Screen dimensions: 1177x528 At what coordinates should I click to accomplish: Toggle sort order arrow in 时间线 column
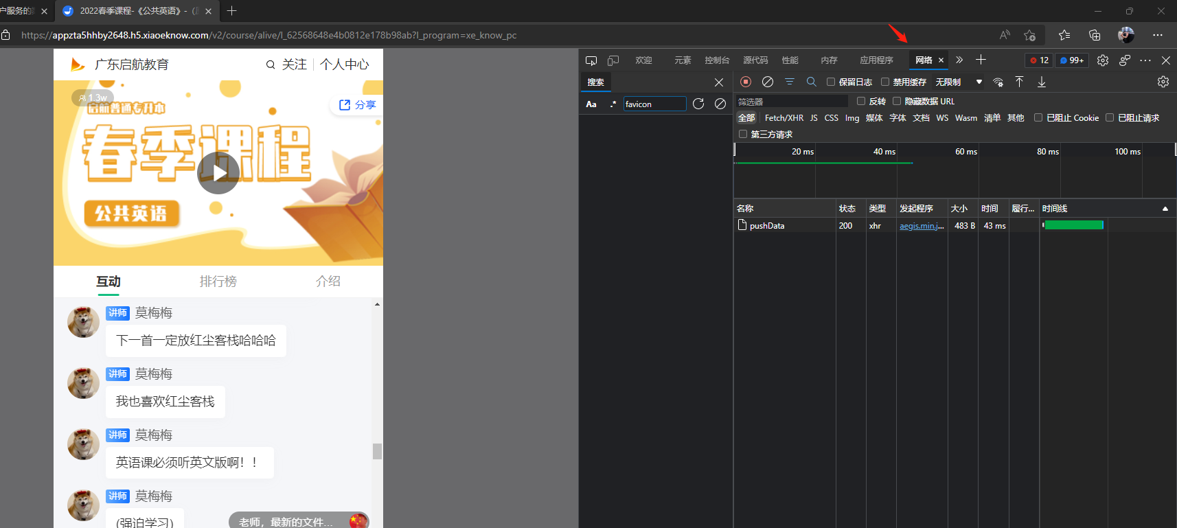pos(1165,209)
